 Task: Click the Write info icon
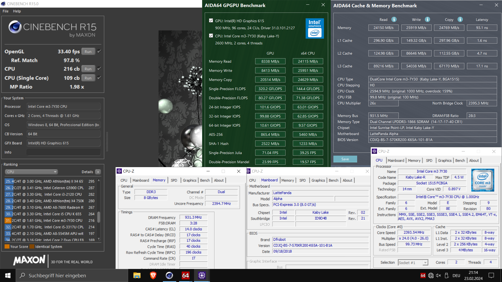[427, 20]
